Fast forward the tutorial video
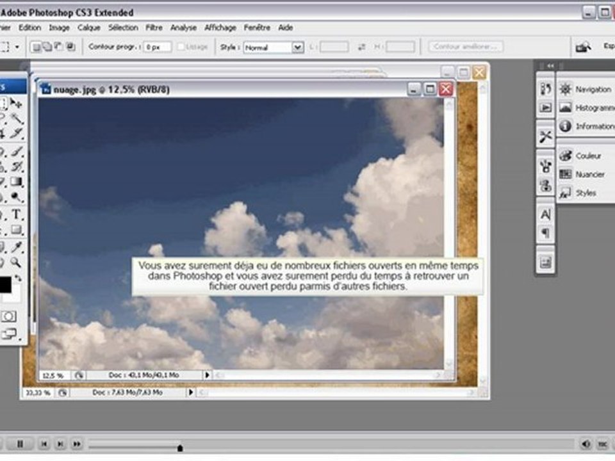Image resolution: width=615 pixels, height=461 pixels. tap(77, 444)
